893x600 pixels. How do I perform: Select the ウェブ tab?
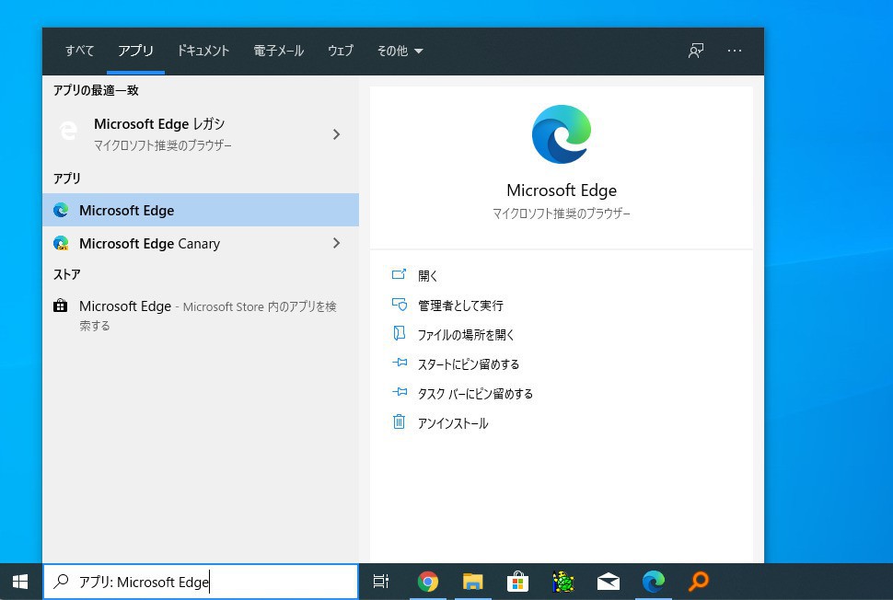click(x=341, y=51)
